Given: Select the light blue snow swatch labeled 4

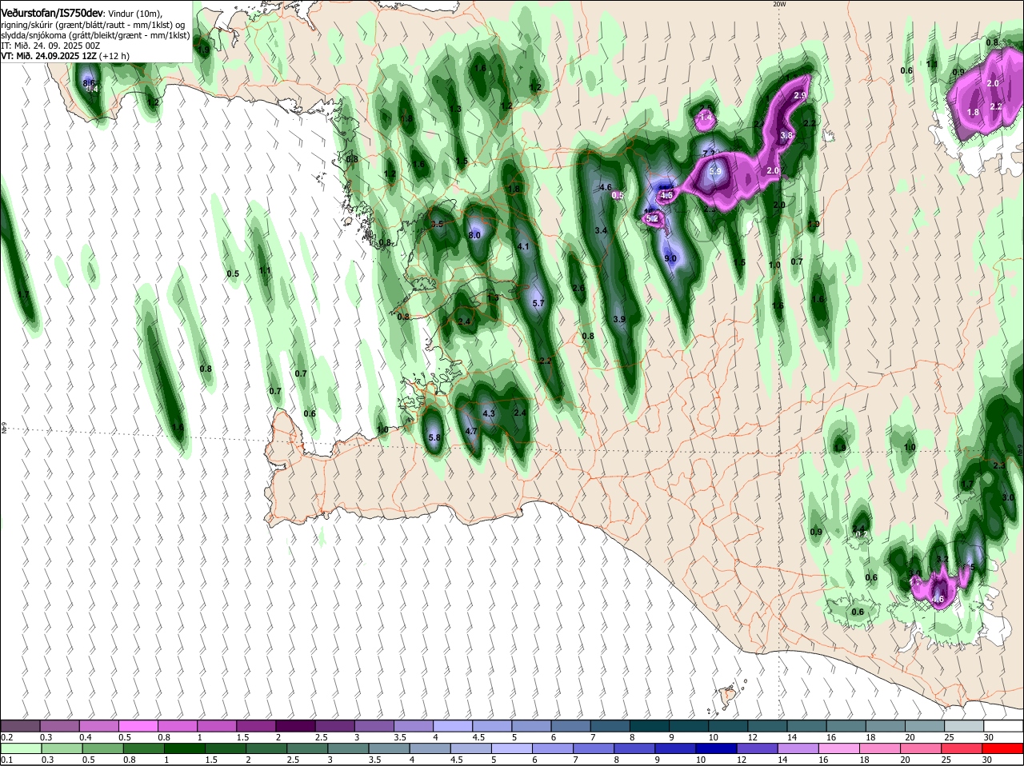Looking at the screenshot, I should 454,725.
